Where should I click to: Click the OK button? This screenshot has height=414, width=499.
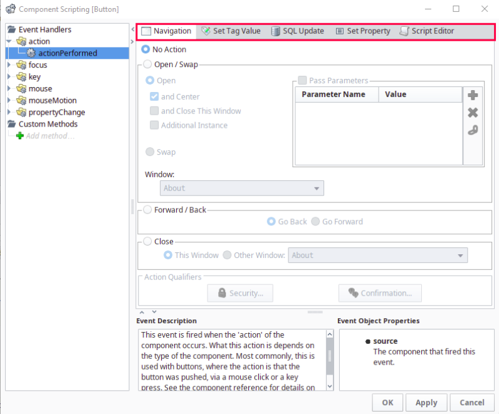[387, 403]
